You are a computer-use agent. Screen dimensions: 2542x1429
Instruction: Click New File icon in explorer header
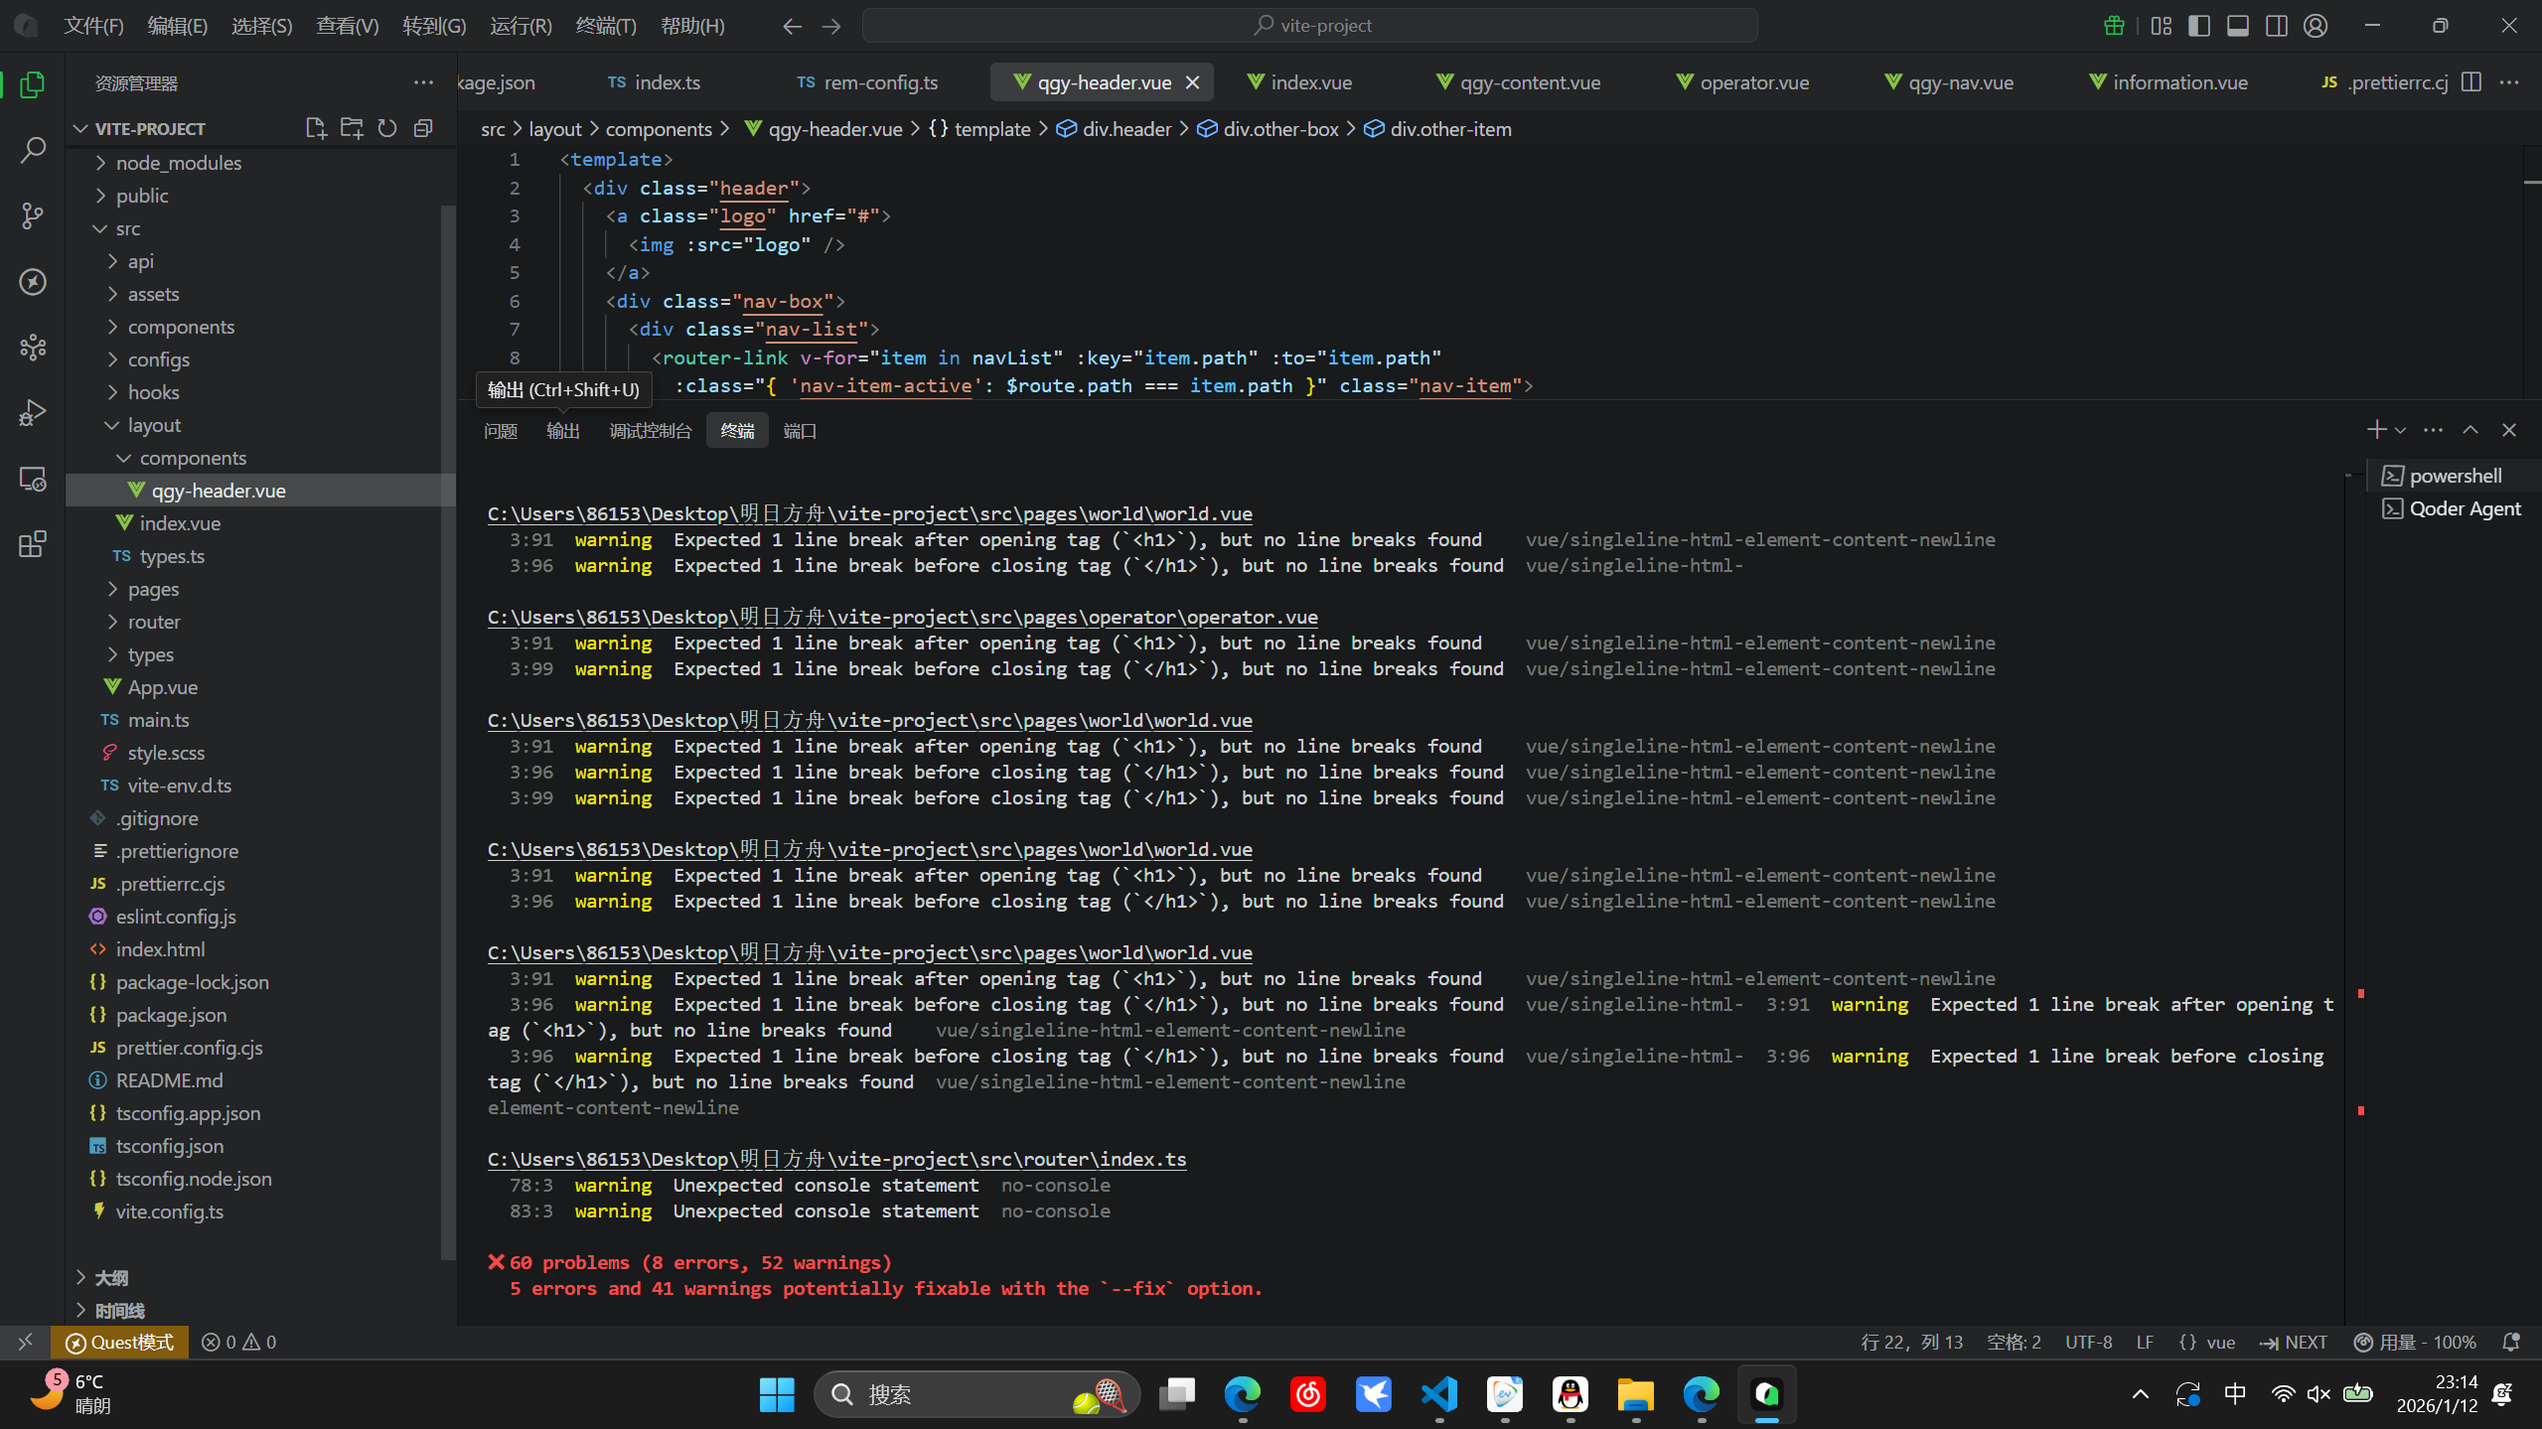[316, 128]
